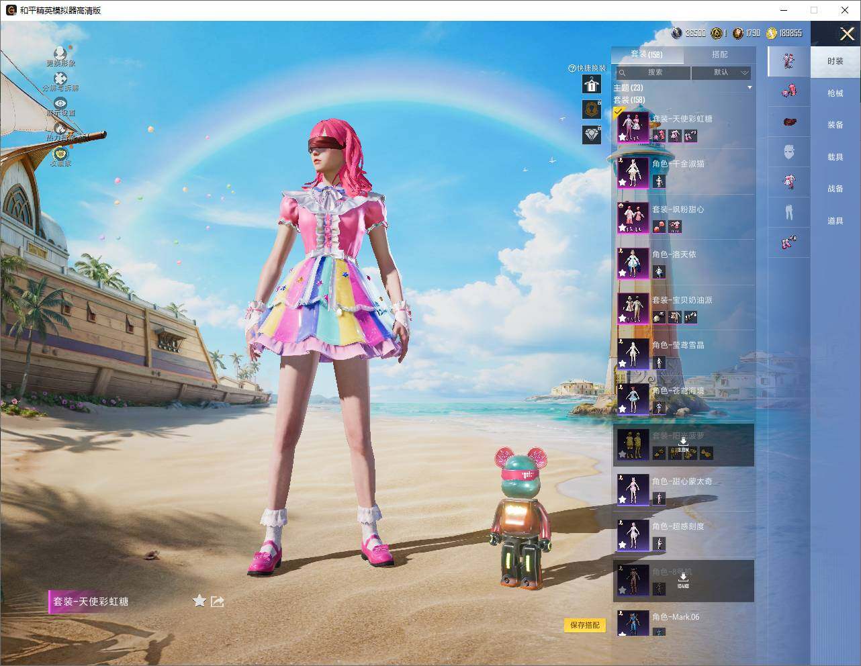Viewport: 861px width, 666px height.
Task: Select the 套装-宝贝奶油派 outfit thumbnail
Action: coord(633,308)
